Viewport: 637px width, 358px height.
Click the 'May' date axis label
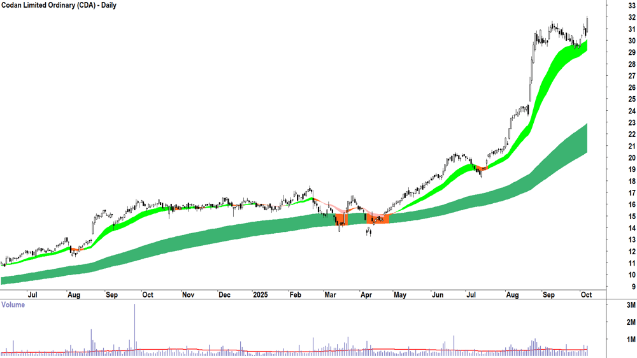400,294
